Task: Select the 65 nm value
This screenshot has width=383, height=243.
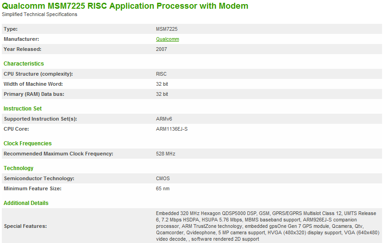Action: point(163,188)
